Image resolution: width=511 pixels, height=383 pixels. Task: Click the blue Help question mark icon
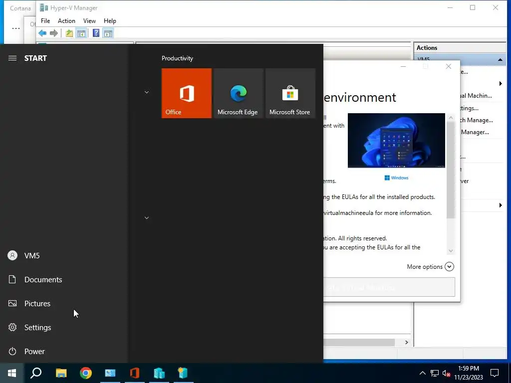pyautogui.click(x=96, y=33)
